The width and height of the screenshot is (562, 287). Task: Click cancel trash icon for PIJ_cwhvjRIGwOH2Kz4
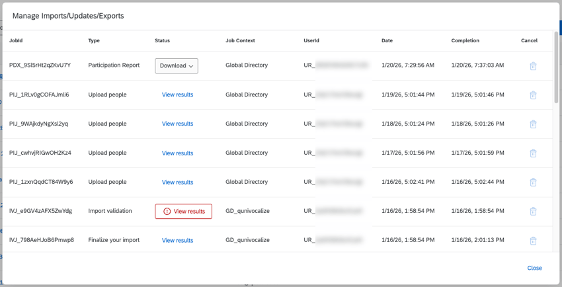(533, 153)
